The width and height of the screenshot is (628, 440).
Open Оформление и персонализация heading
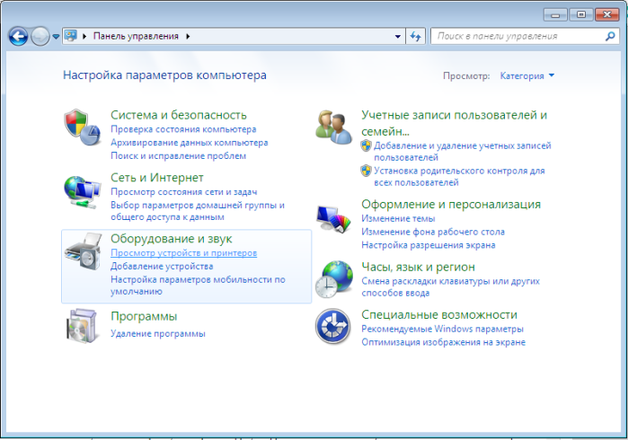(451, 204)
